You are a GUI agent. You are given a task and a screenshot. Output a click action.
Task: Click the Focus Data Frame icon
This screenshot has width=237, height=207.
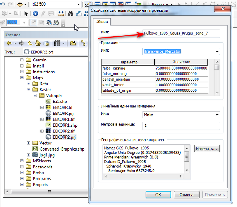click(41, 23)
